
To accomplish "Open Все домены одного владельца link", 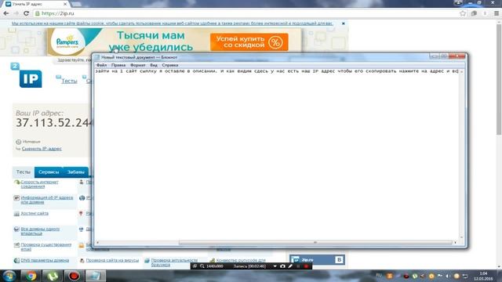I will [x=40, y=231].
